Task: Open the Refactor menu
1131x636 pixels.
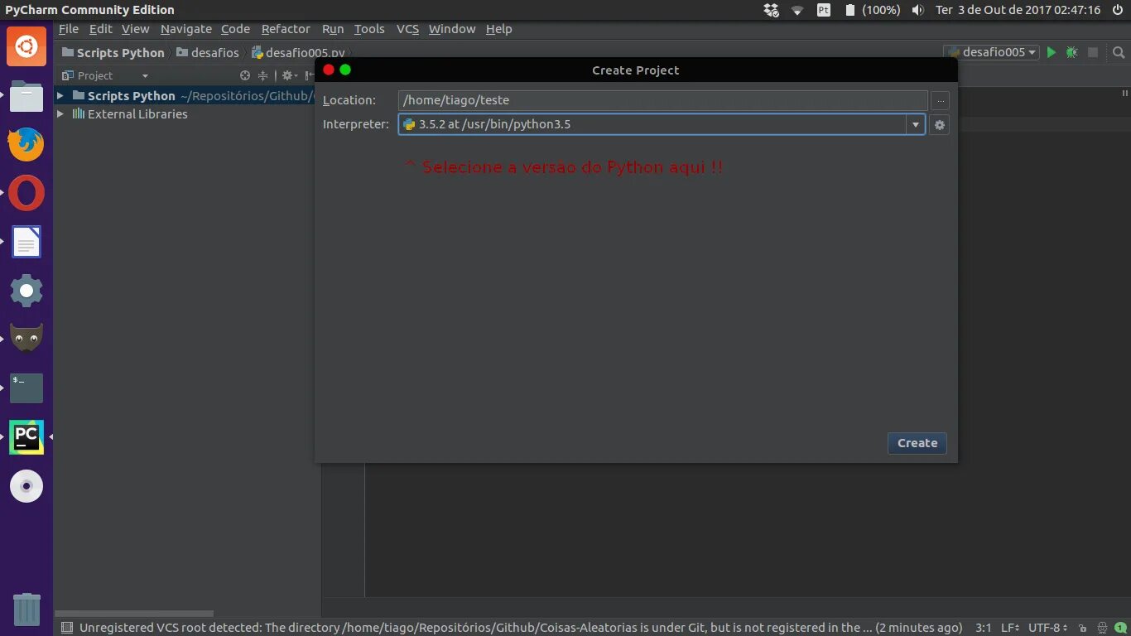Action: (286, 29)
